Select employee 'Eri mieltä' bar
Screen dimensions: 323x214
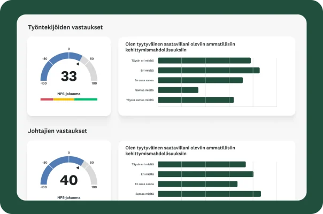pos(209,70)
